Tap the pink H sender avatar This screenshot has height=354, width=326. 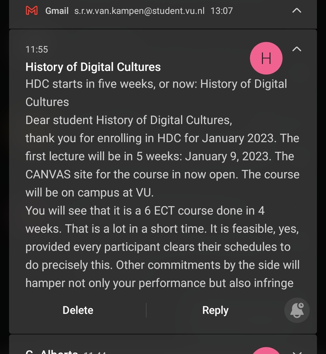pos(266,58)
